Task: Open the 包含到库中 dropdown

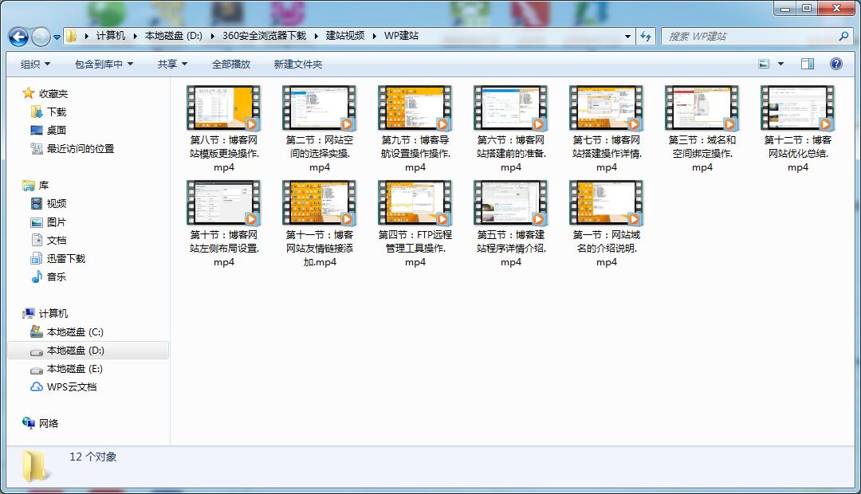Action: pyautogui.click(x=104, y=65)
